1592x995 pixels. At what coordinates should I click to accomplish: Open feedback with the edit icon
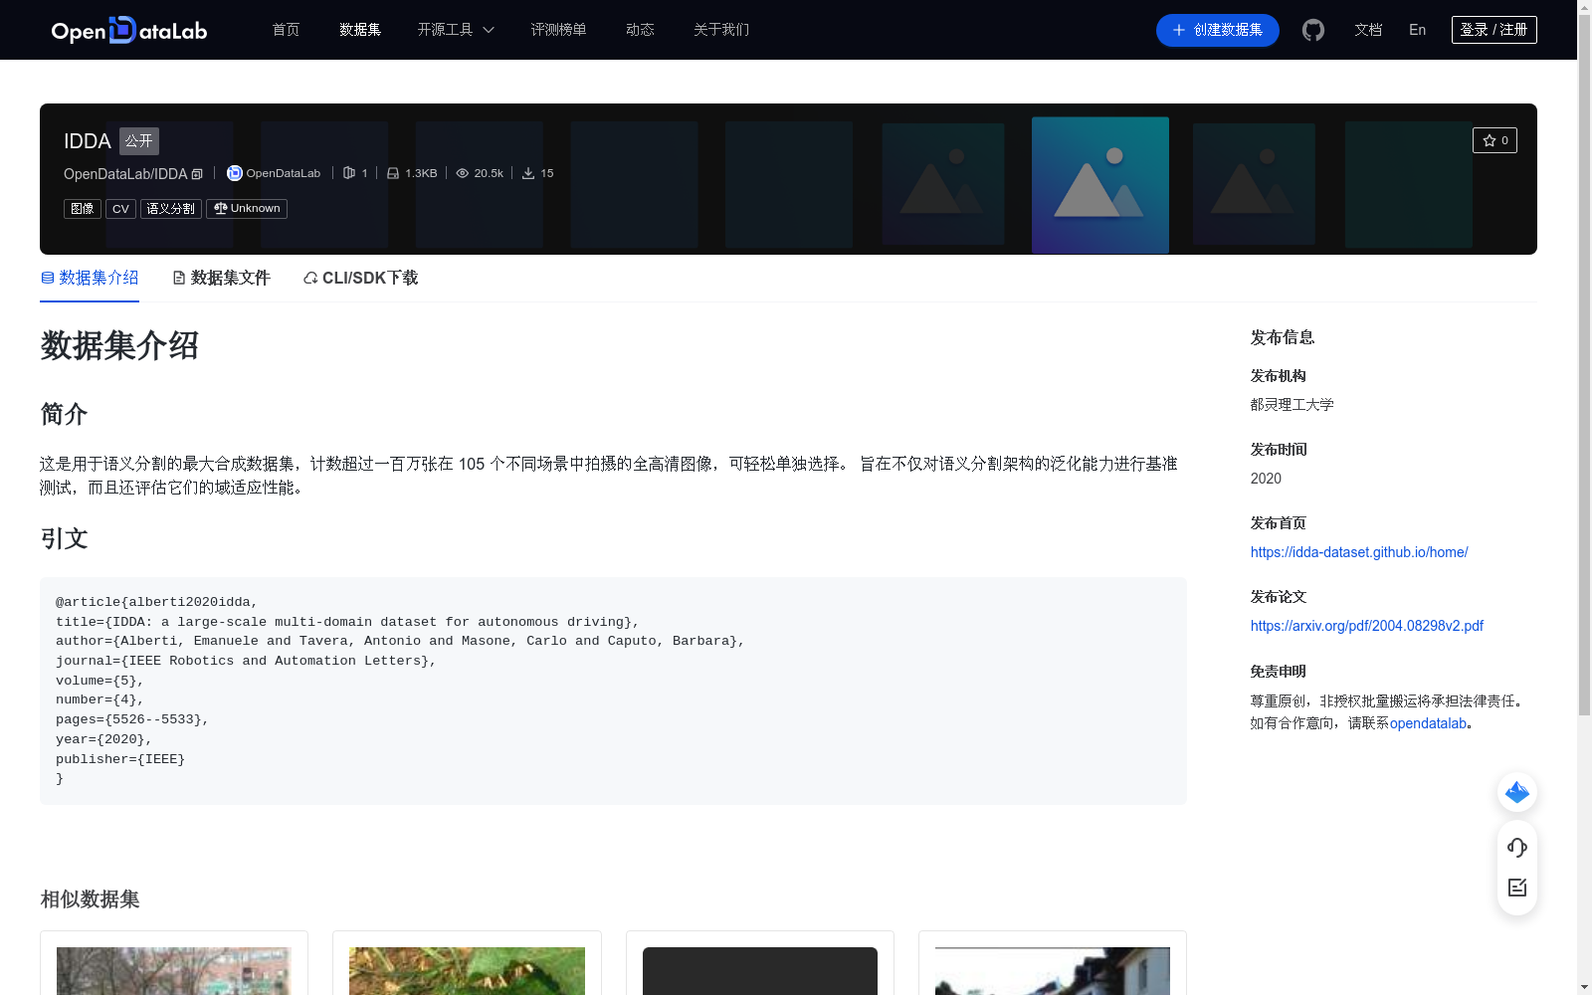point(1516,888)
